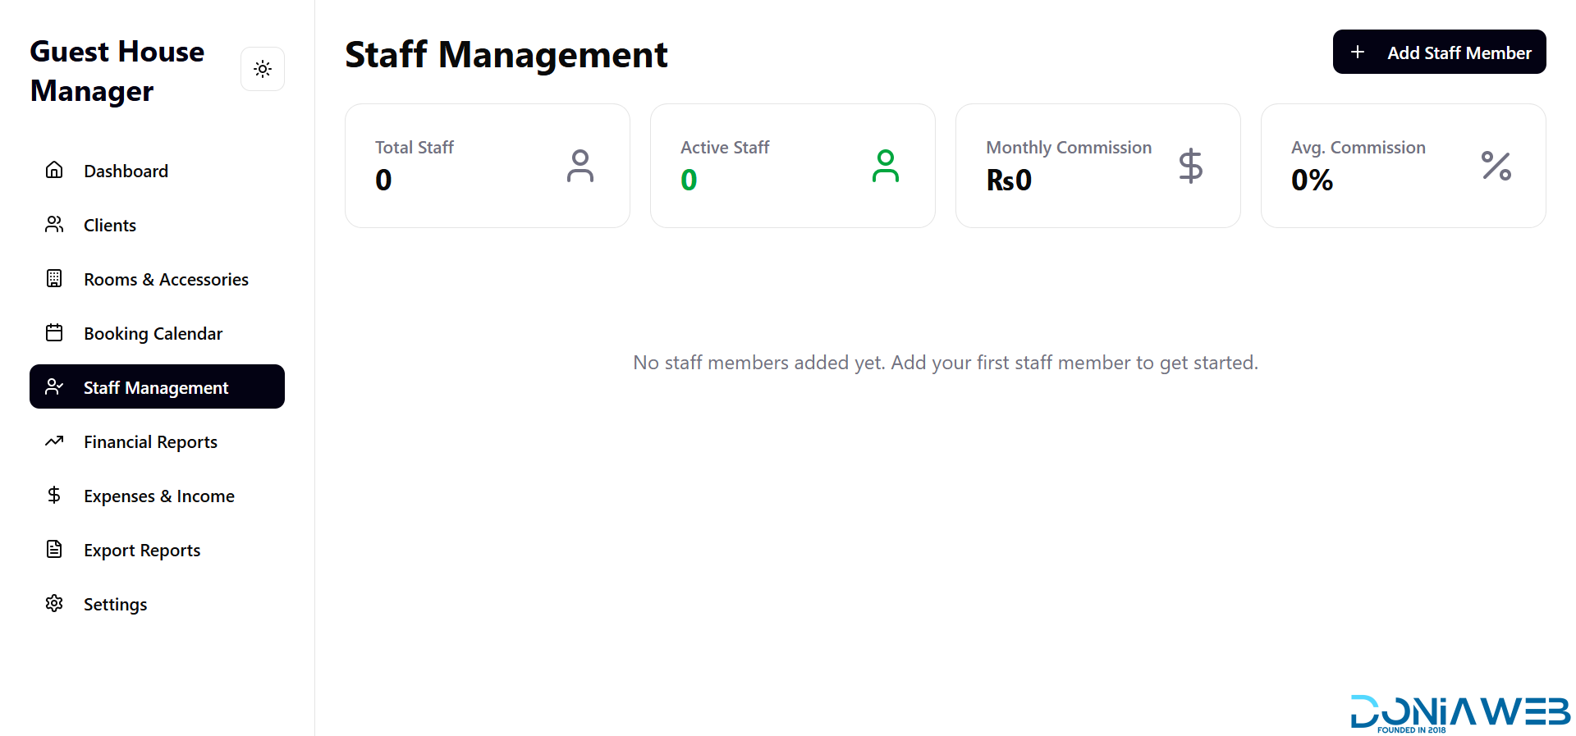Select the Total Staff card
The width and height of the screenshot is (1576, 736).
(x=487, y=166)
